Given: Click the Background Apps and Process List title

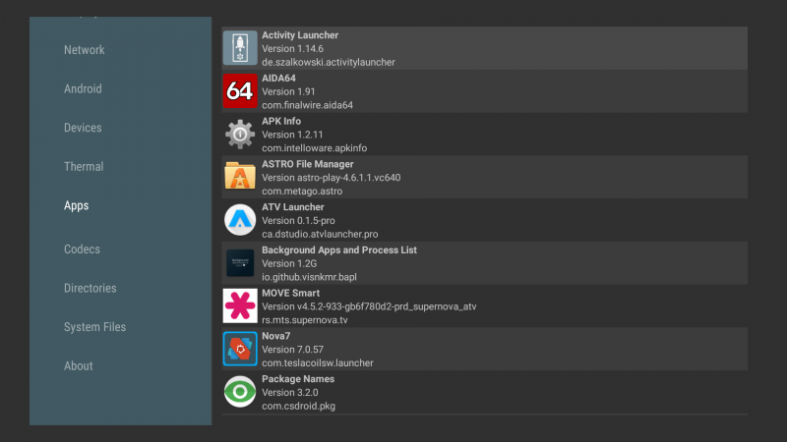Looking at the screenshot, I should (x=339, y=250).
